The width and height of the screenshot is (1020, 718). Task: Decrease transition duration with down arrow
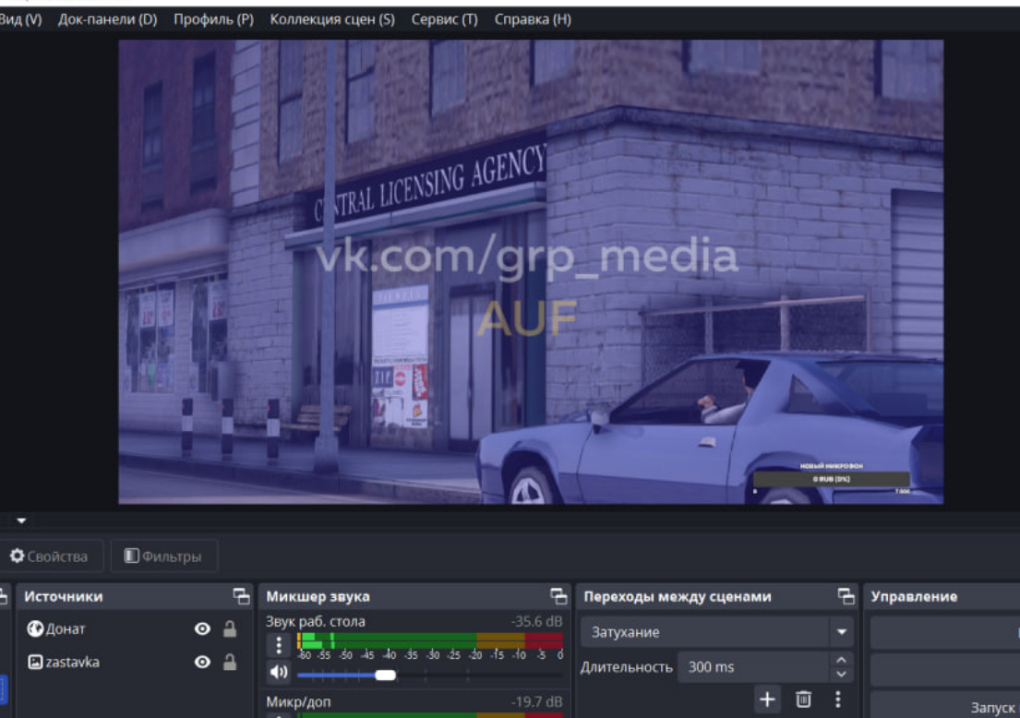(841, 675)
